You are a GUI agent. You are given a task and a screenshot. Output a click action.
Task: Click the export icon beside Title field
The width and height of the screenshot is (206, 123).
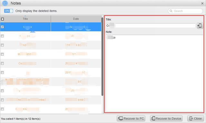tap(200, 25)
